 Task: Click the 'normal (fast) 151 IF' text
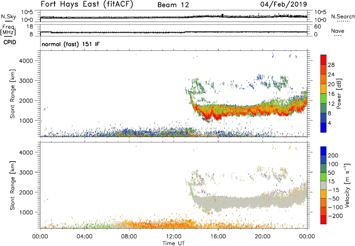[x=71, y=44]
